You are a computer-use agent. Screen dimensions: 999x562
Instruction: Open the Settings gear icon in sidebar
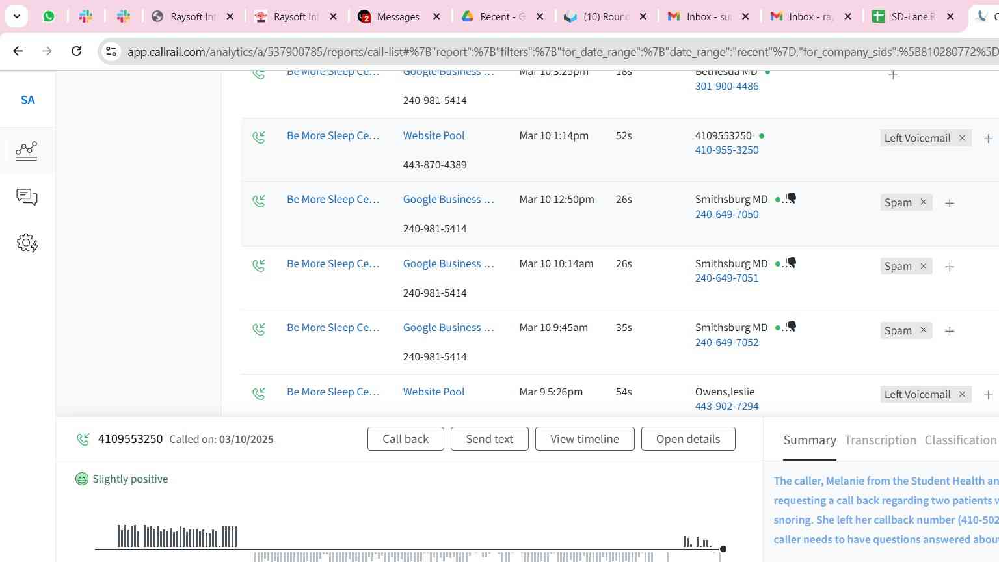tap(27, 243)
